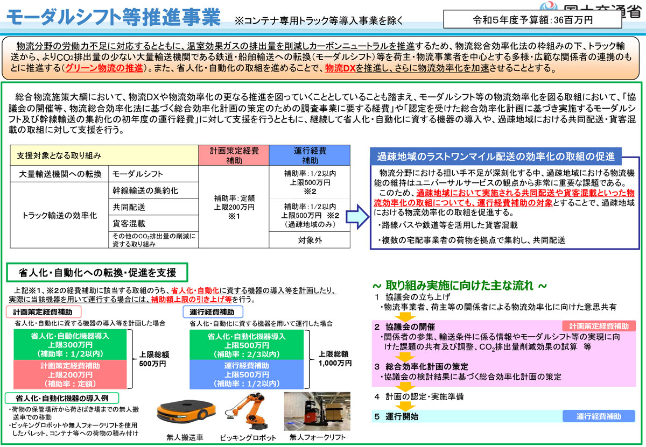
Task: Click blue 運行経費補助 上限500万円 box
Action: [x=246, y=374]
